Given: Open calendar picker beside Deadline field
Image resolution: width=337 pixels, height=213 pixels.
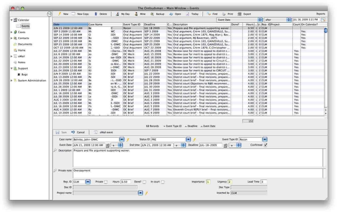Looking at the screenshot, I should (225, 146).
